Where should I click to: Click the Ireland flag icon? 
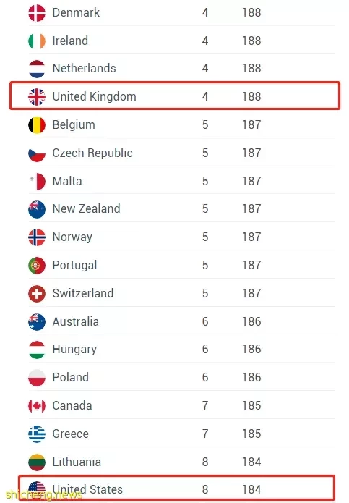[37, 41]
